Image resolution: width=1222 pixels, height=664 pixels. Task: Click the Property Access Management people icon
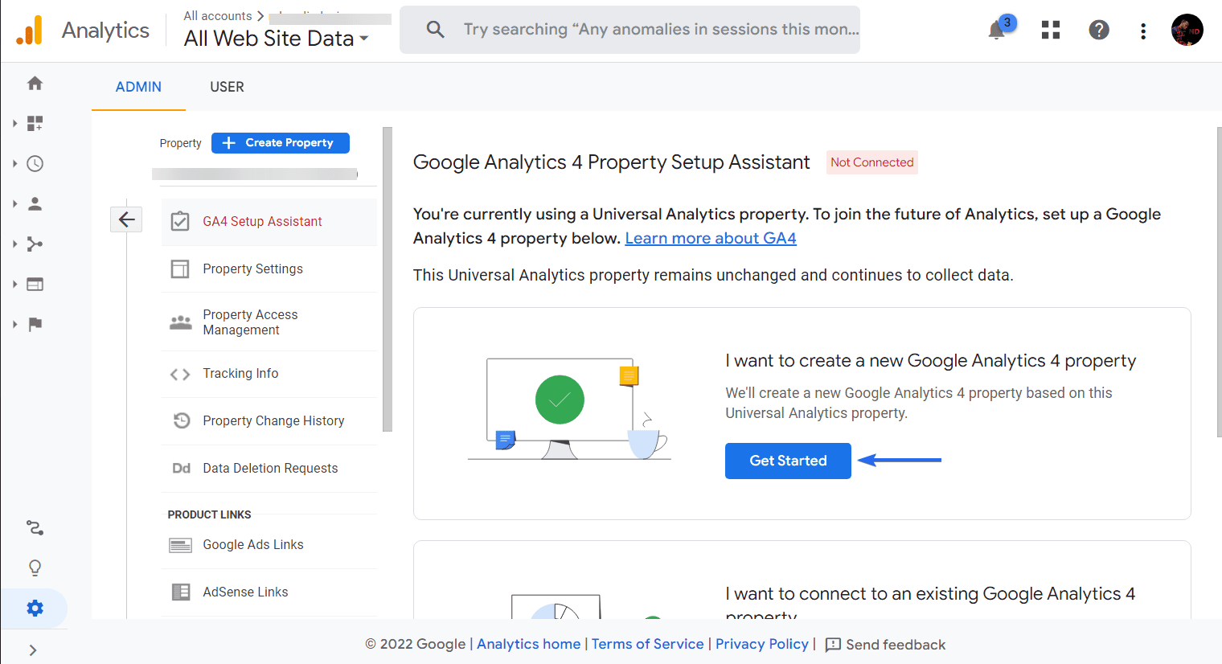[180, 322]
